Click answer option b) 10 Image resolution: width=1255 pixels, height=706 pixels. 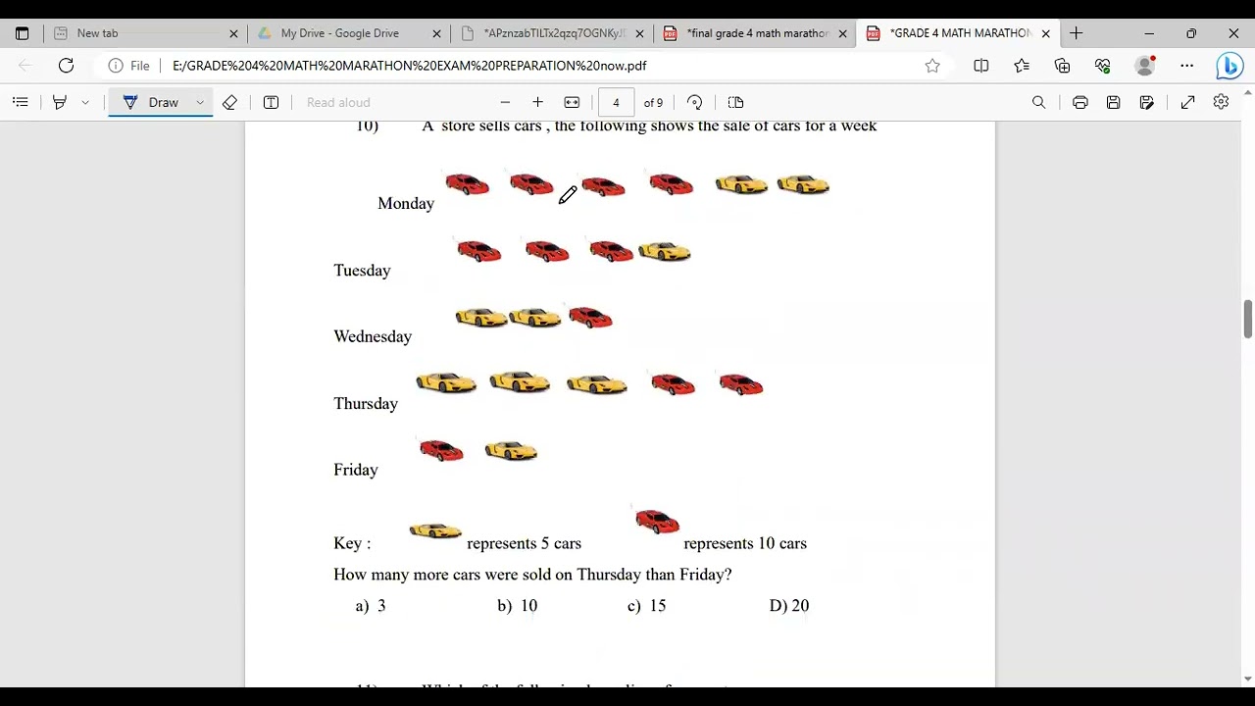[x=518, y=606]
